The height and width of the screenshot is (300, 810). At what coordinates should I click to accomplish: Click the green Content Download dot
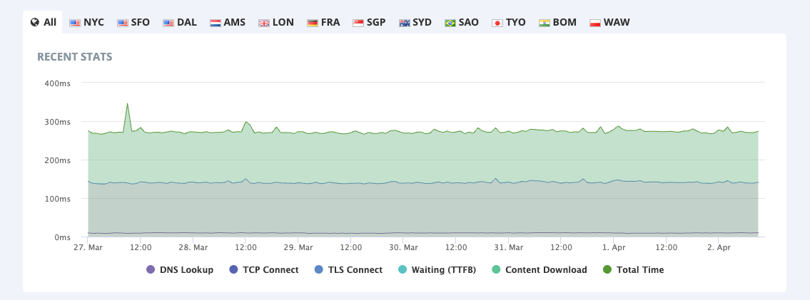point(496,269)
